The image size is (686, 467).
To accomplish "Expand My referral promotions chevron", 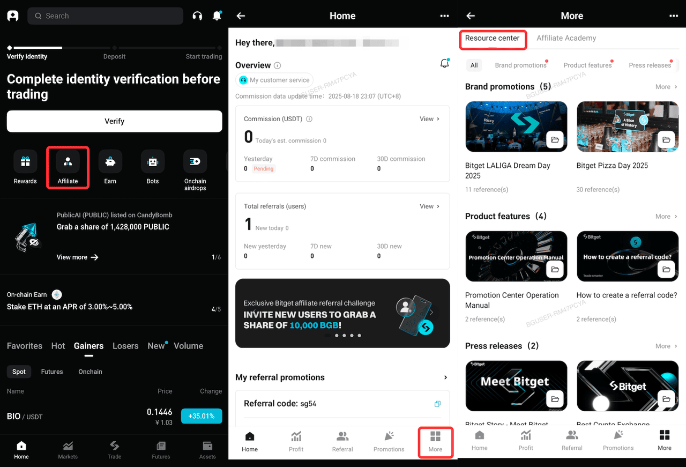I will coord(445,377).
